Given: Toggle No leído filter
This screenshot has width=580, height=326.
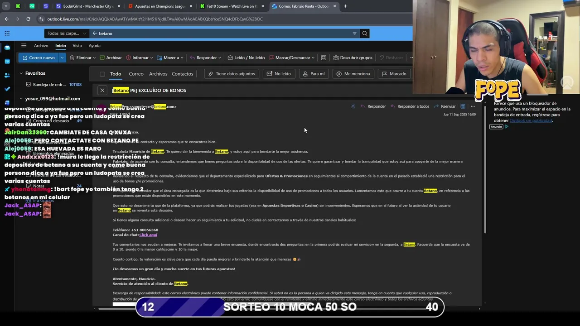Looking at the screenshot, I should pos(279,74).
